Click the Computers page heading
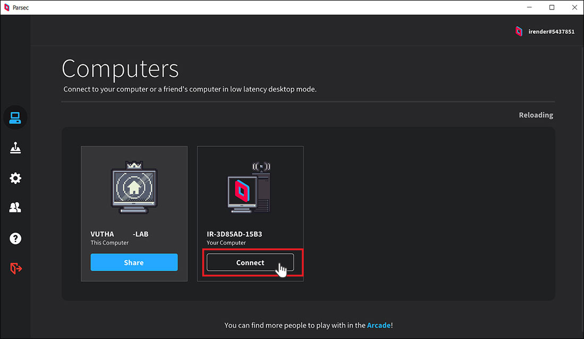584x339 pixels. tap(121, 69)
